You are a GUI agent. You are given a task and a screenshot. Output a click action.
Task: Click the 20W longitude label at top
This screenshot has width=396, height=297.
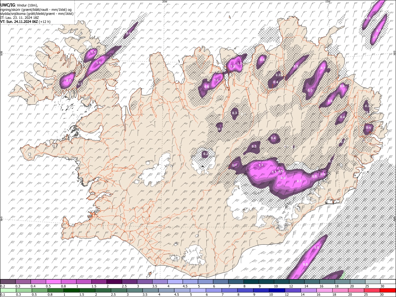point(165,2)
